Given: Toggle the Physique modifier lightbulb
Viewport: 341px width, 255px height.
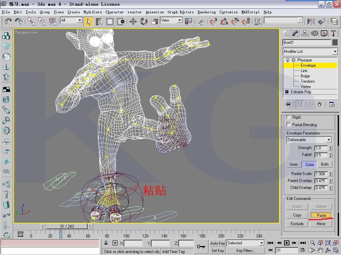Looking at the screenshot, I should click(287, 60).
